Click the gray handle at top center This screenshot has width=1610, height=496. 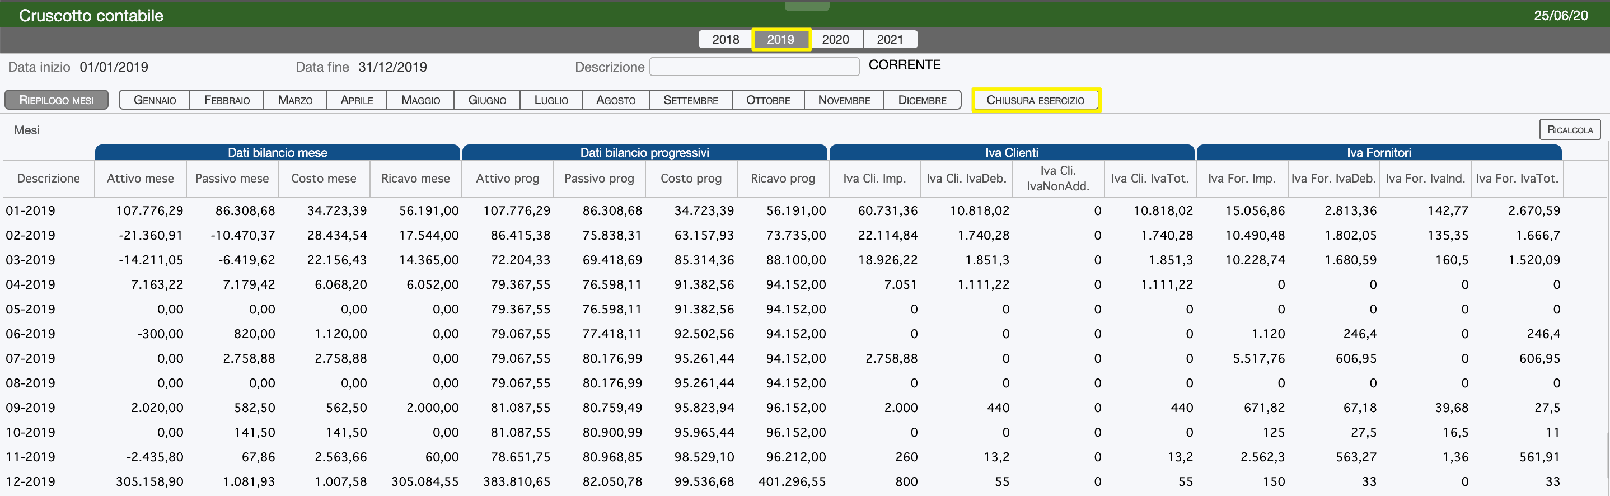point(807,6)
